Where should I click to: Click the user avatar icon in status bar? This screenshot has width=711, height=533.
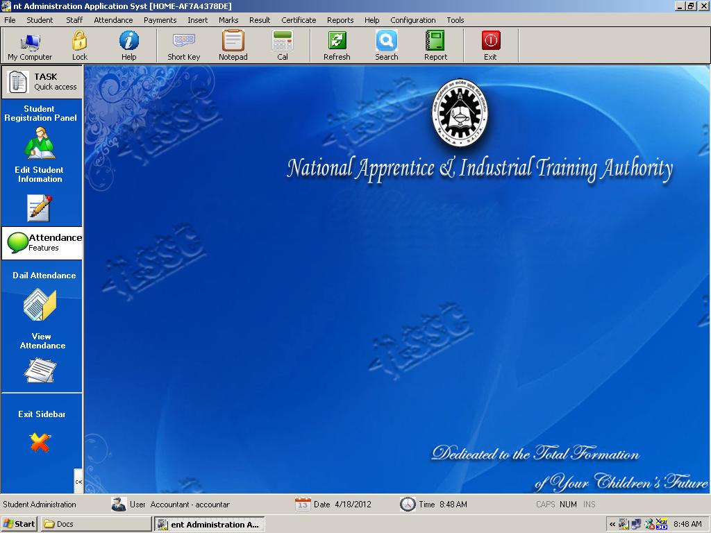(119, 504)
